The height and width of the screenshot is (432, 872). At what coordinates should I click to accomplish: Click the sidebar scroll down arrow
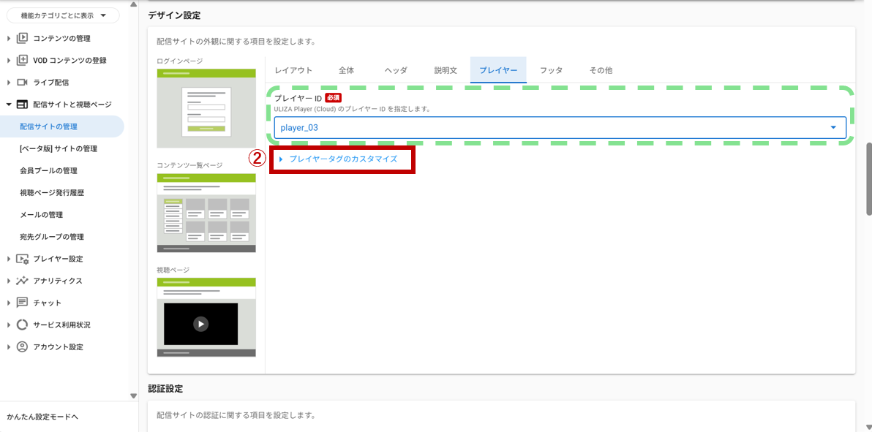(133, 396)
